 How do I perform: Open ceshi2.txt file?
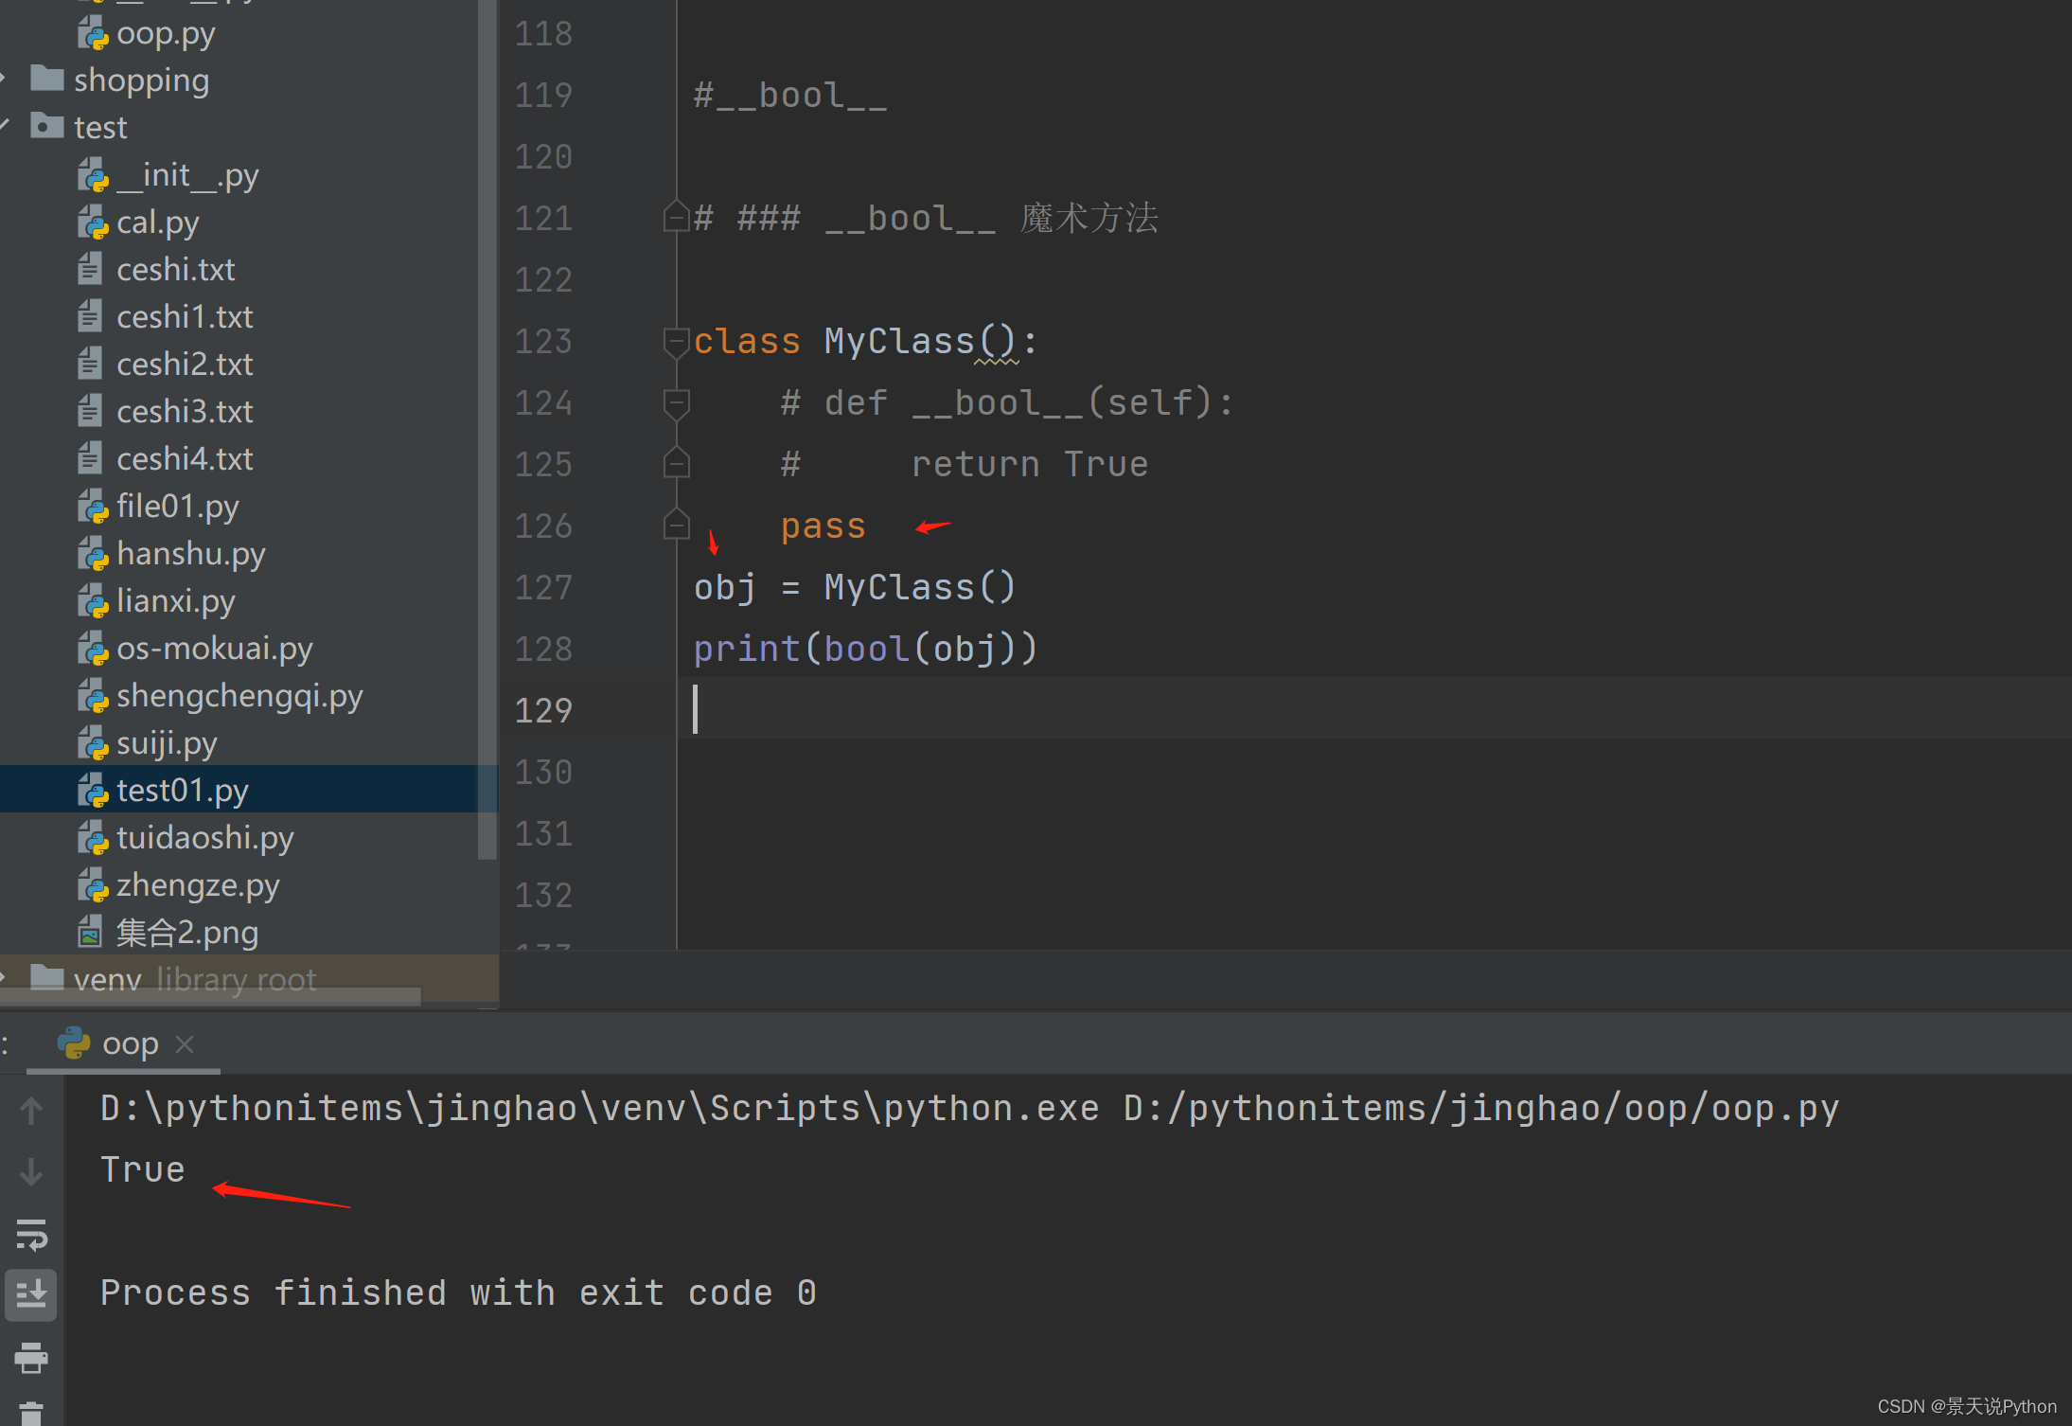(185, 365)
